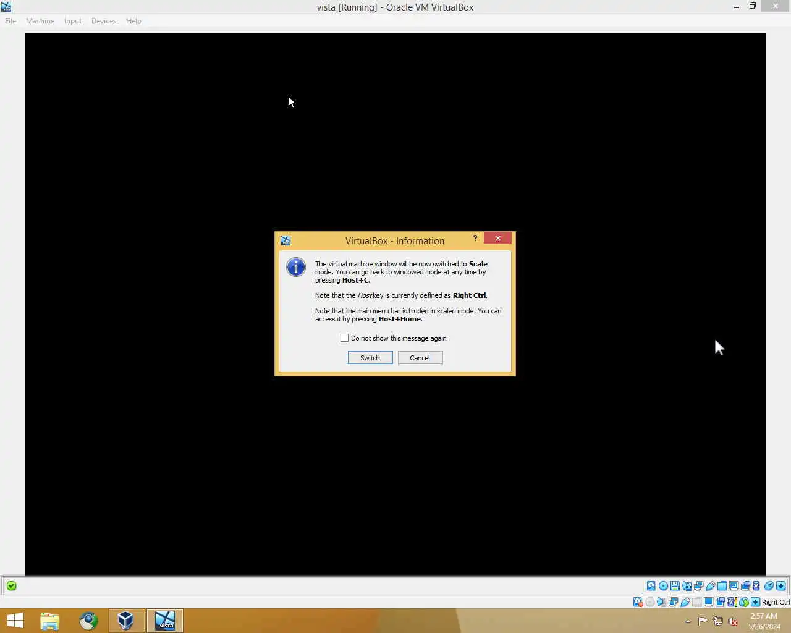The image size is (791, 633).
Task: Click the VirtualBox icon in the dialog title bar
Action: pyautogui.click(x=286, y=240)
